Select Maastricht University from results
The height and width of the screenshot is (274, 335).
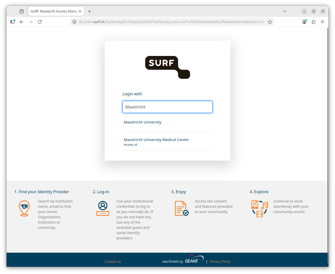coord(168,122)
